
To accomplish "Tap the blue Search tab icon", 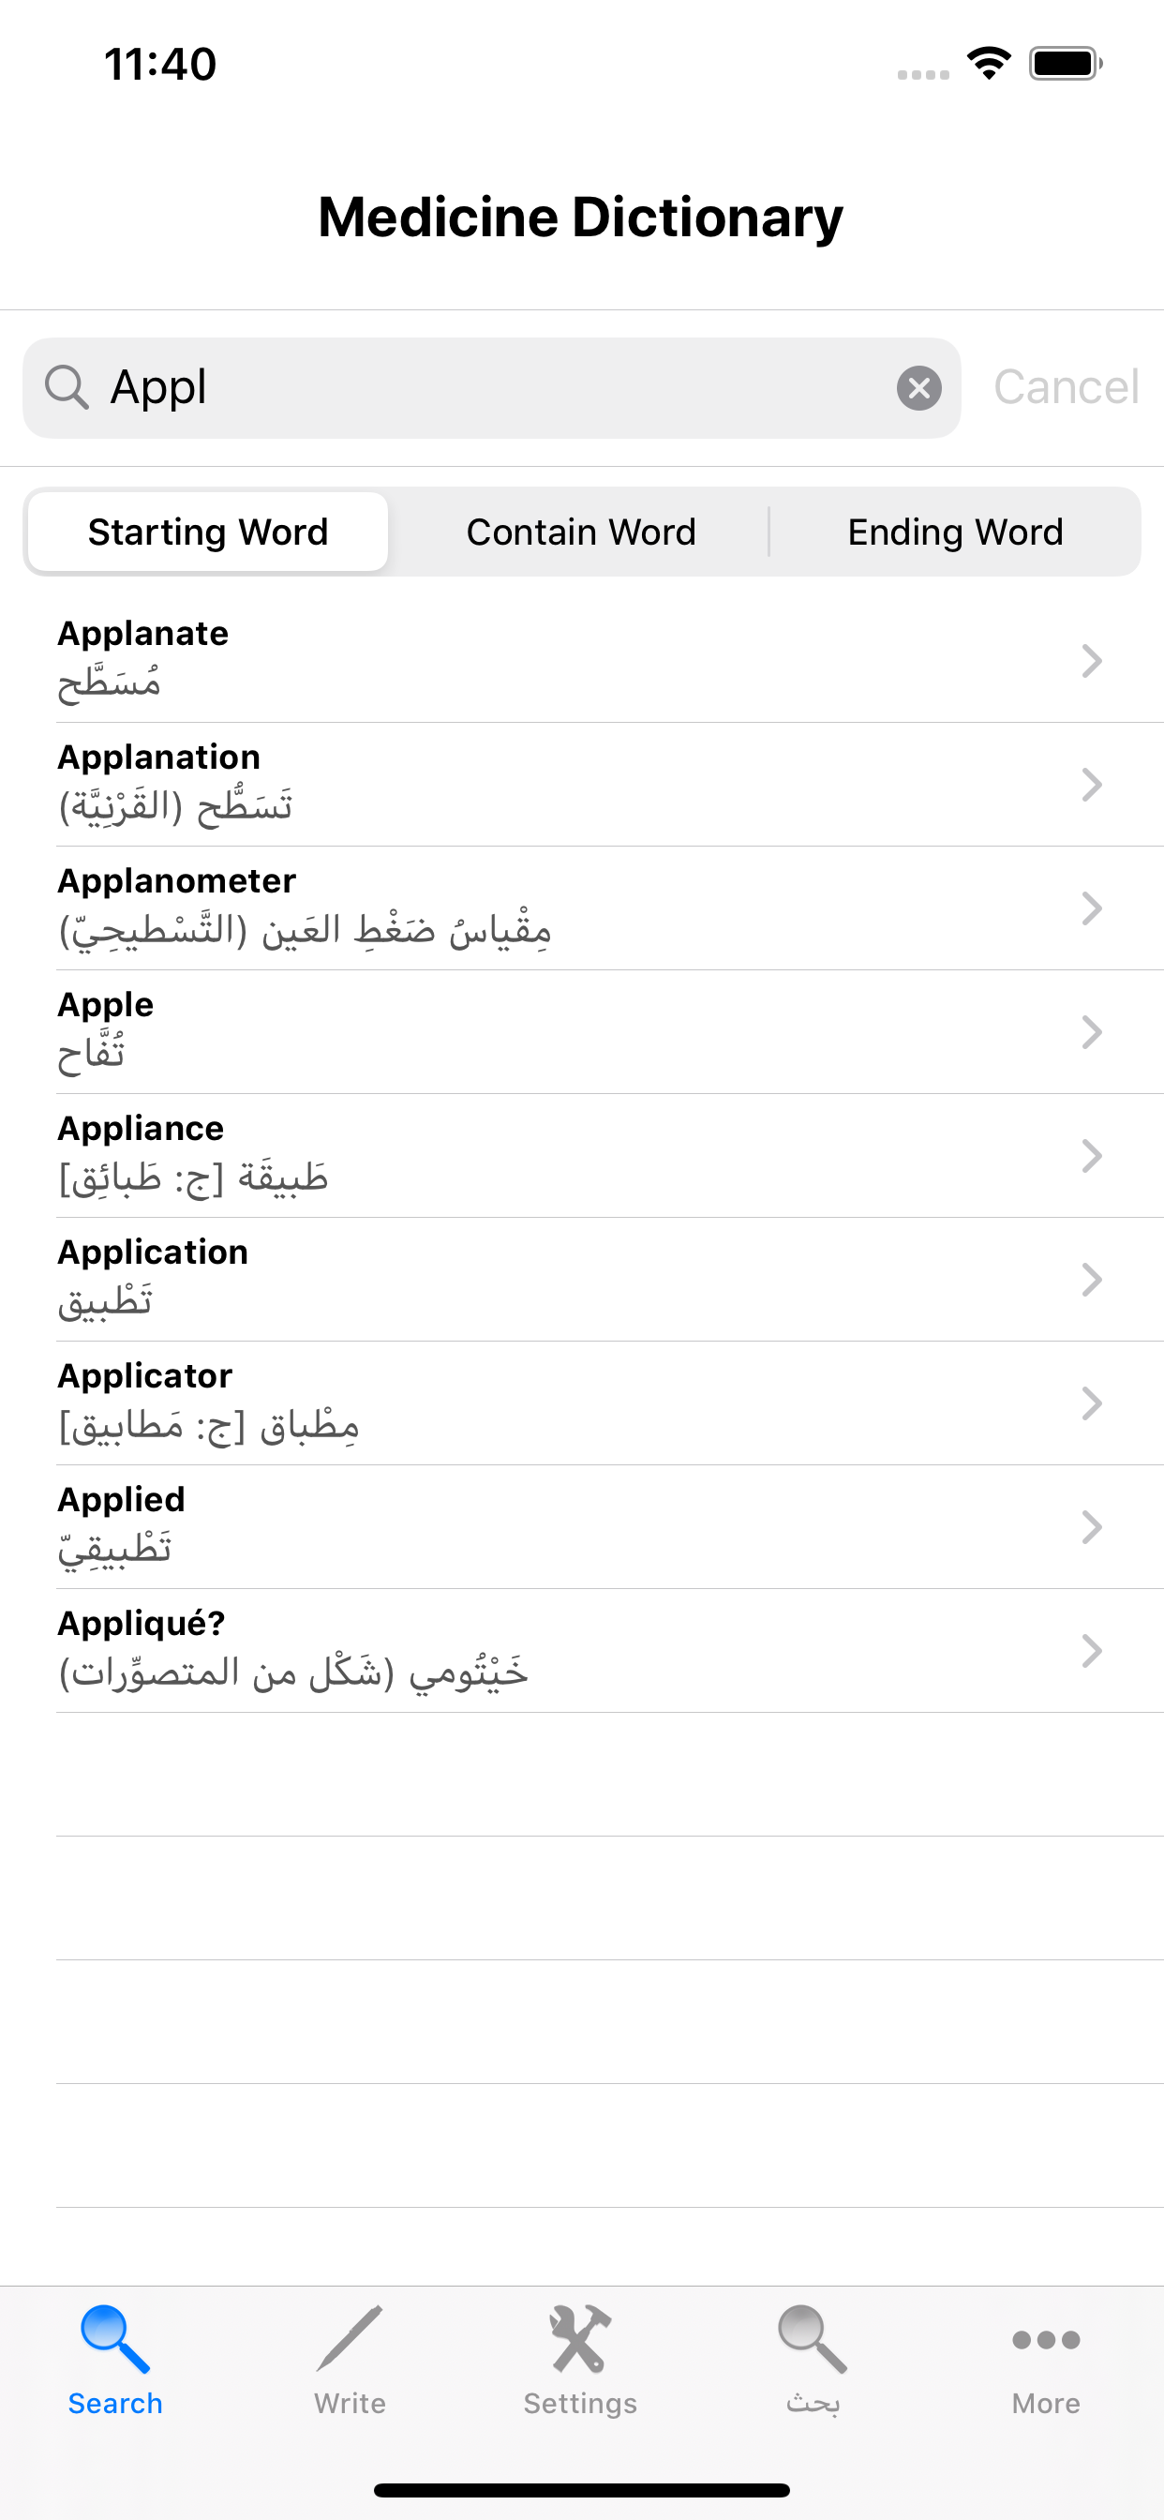I will 115,2338.
